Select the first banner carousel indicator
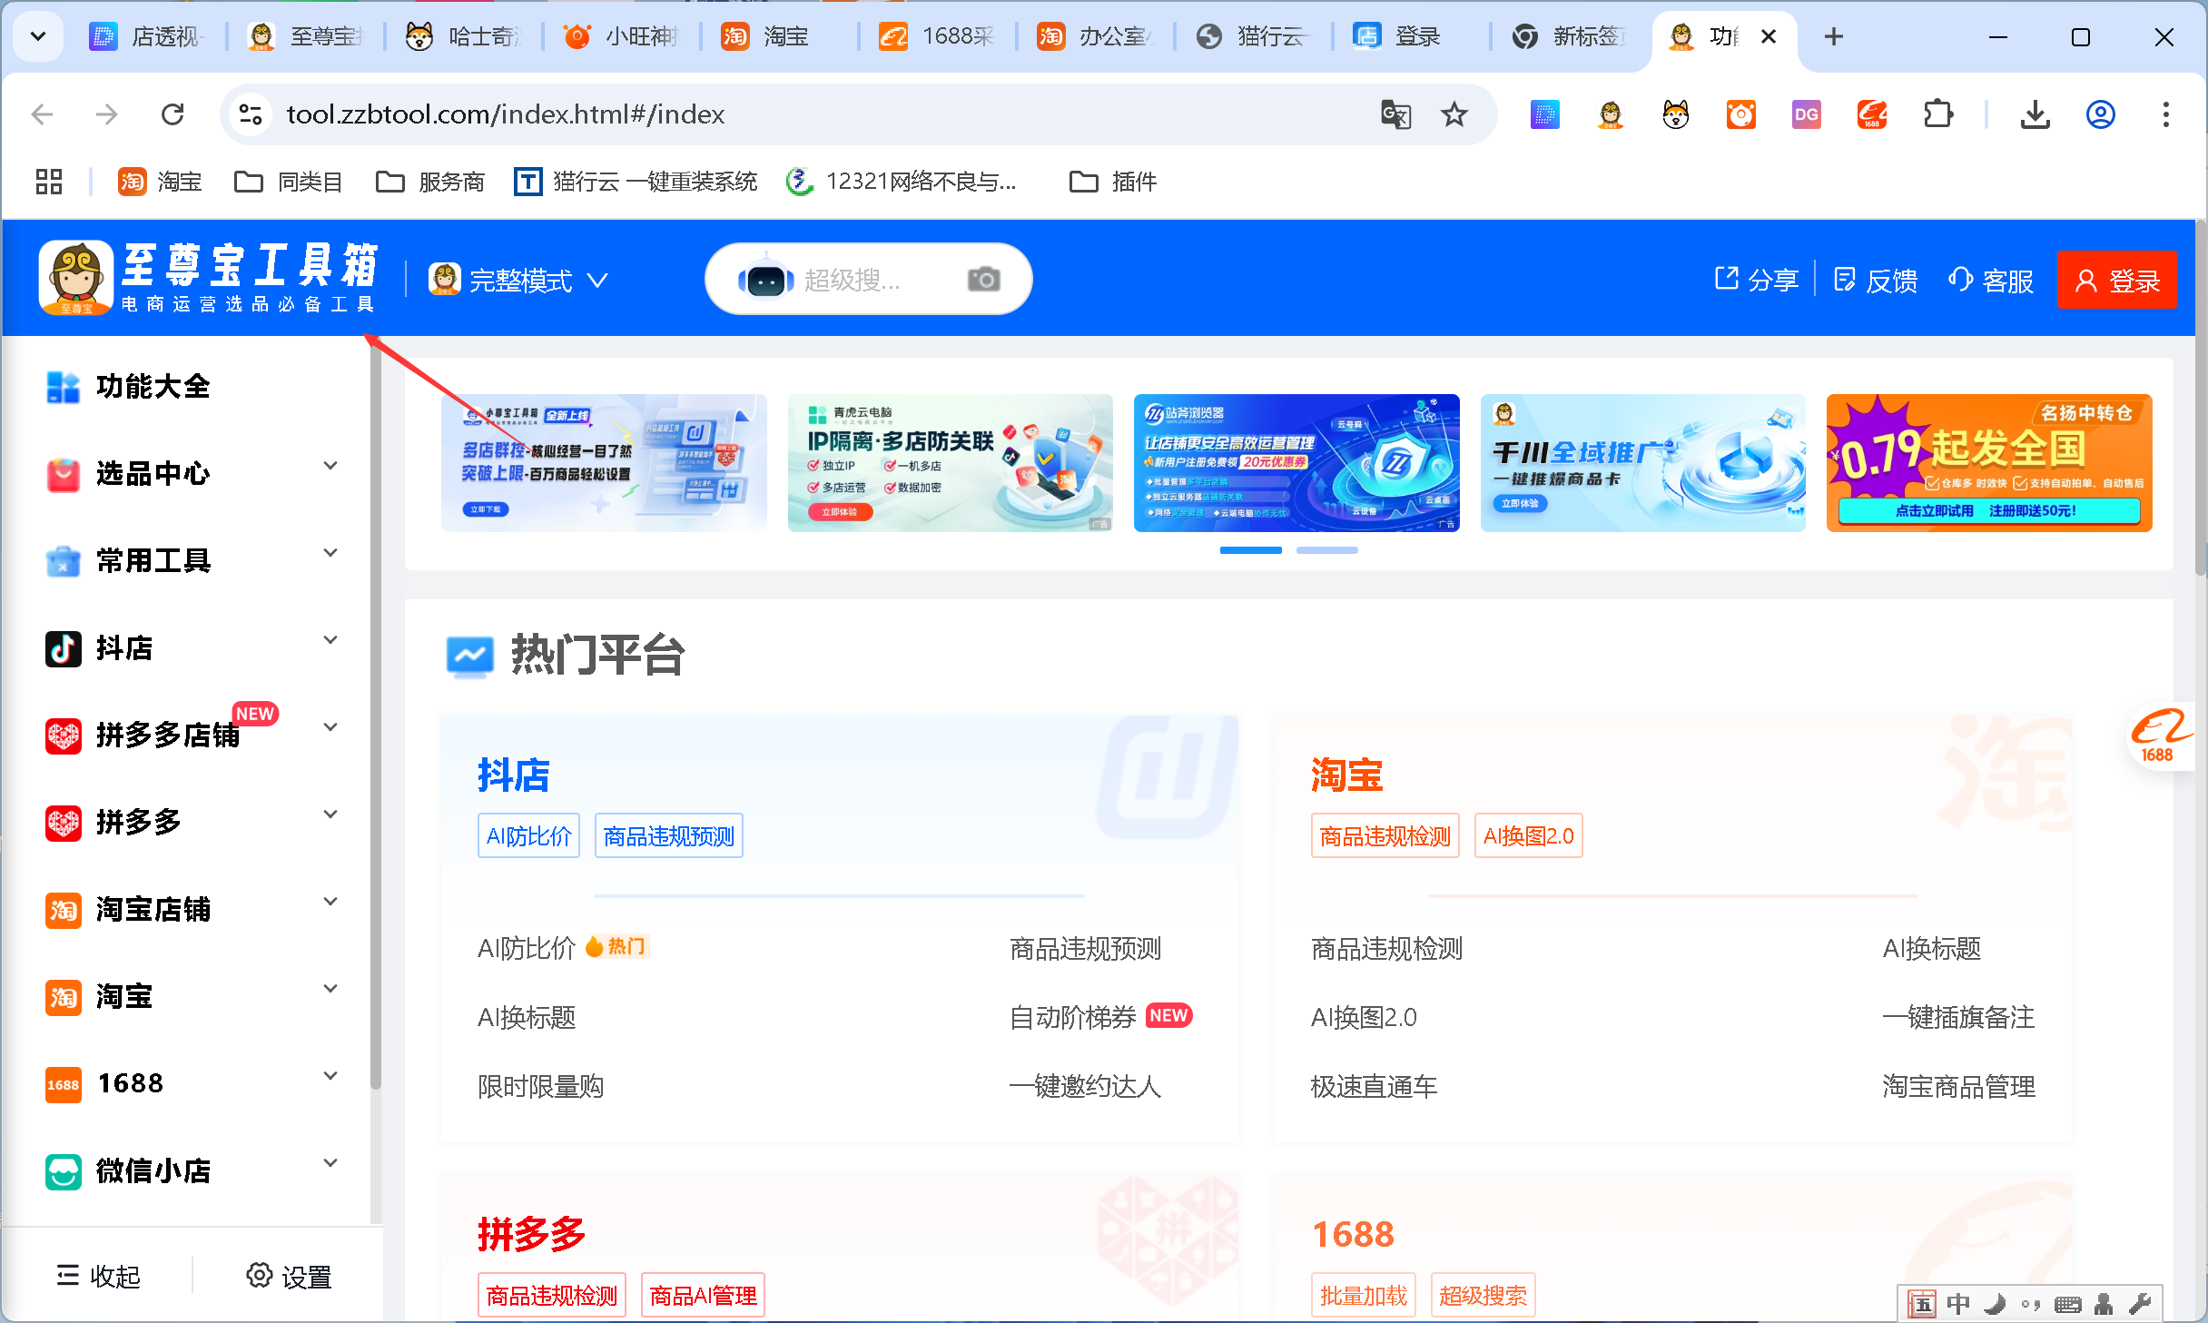Image resolution: width=2208 pixels, height=1323 pixels. (1251, 550)
